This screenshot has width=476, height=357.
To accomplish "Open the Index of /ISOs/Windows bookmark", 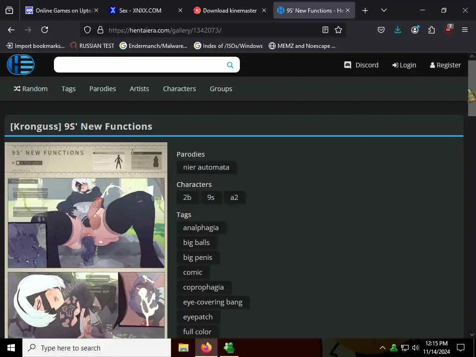I will coord(228,46).
